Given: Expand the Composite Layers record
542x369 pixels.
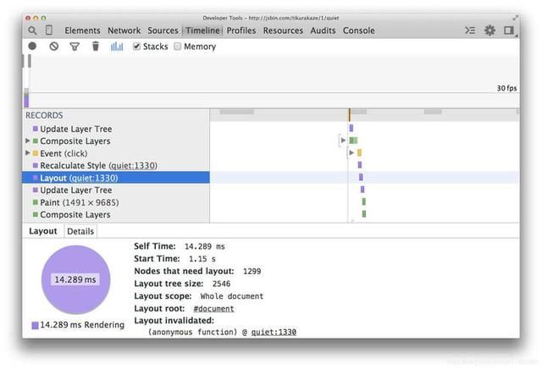Looking at the screenshot, I should coord(28,141).
